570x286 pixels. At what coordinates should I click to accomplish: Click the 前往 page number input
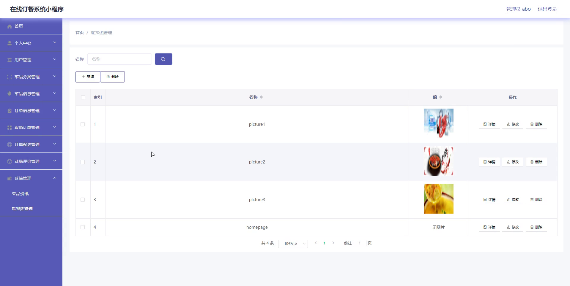click(x=360, y=243)
